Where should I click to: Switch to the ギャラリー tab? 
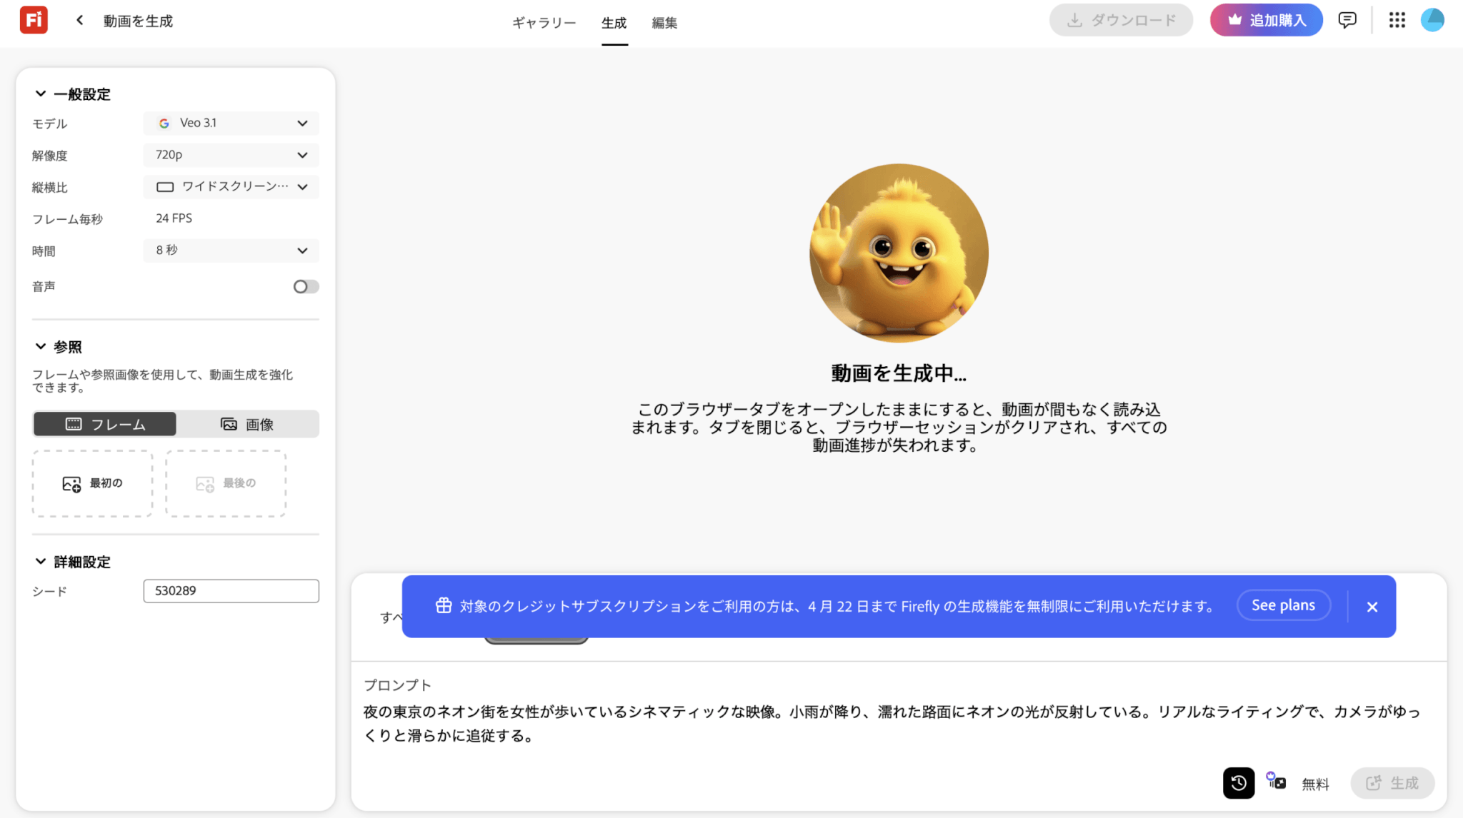coord(544,23)
